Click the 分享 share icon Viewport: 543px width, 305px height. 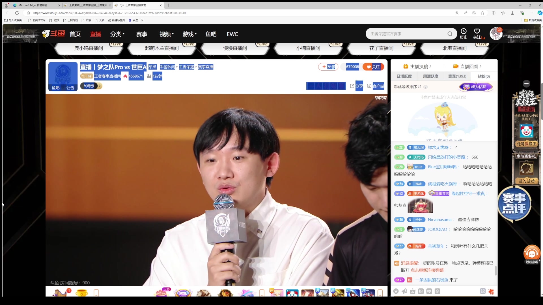click(x=352, y=86)
